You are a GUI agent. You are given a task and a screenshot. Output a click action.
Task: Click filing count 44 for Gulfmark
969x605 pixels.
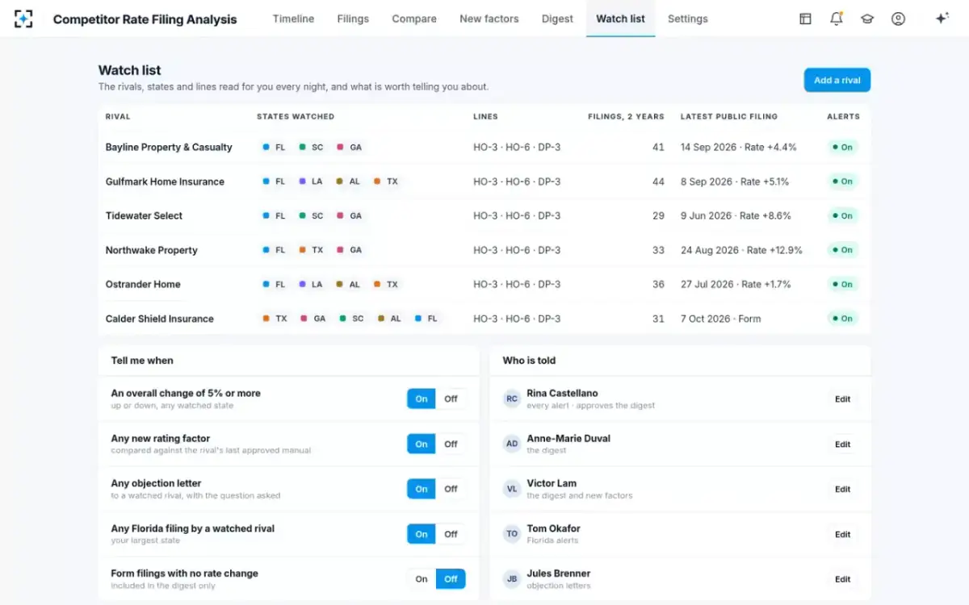pyautogui.click(x=658, y=181)
